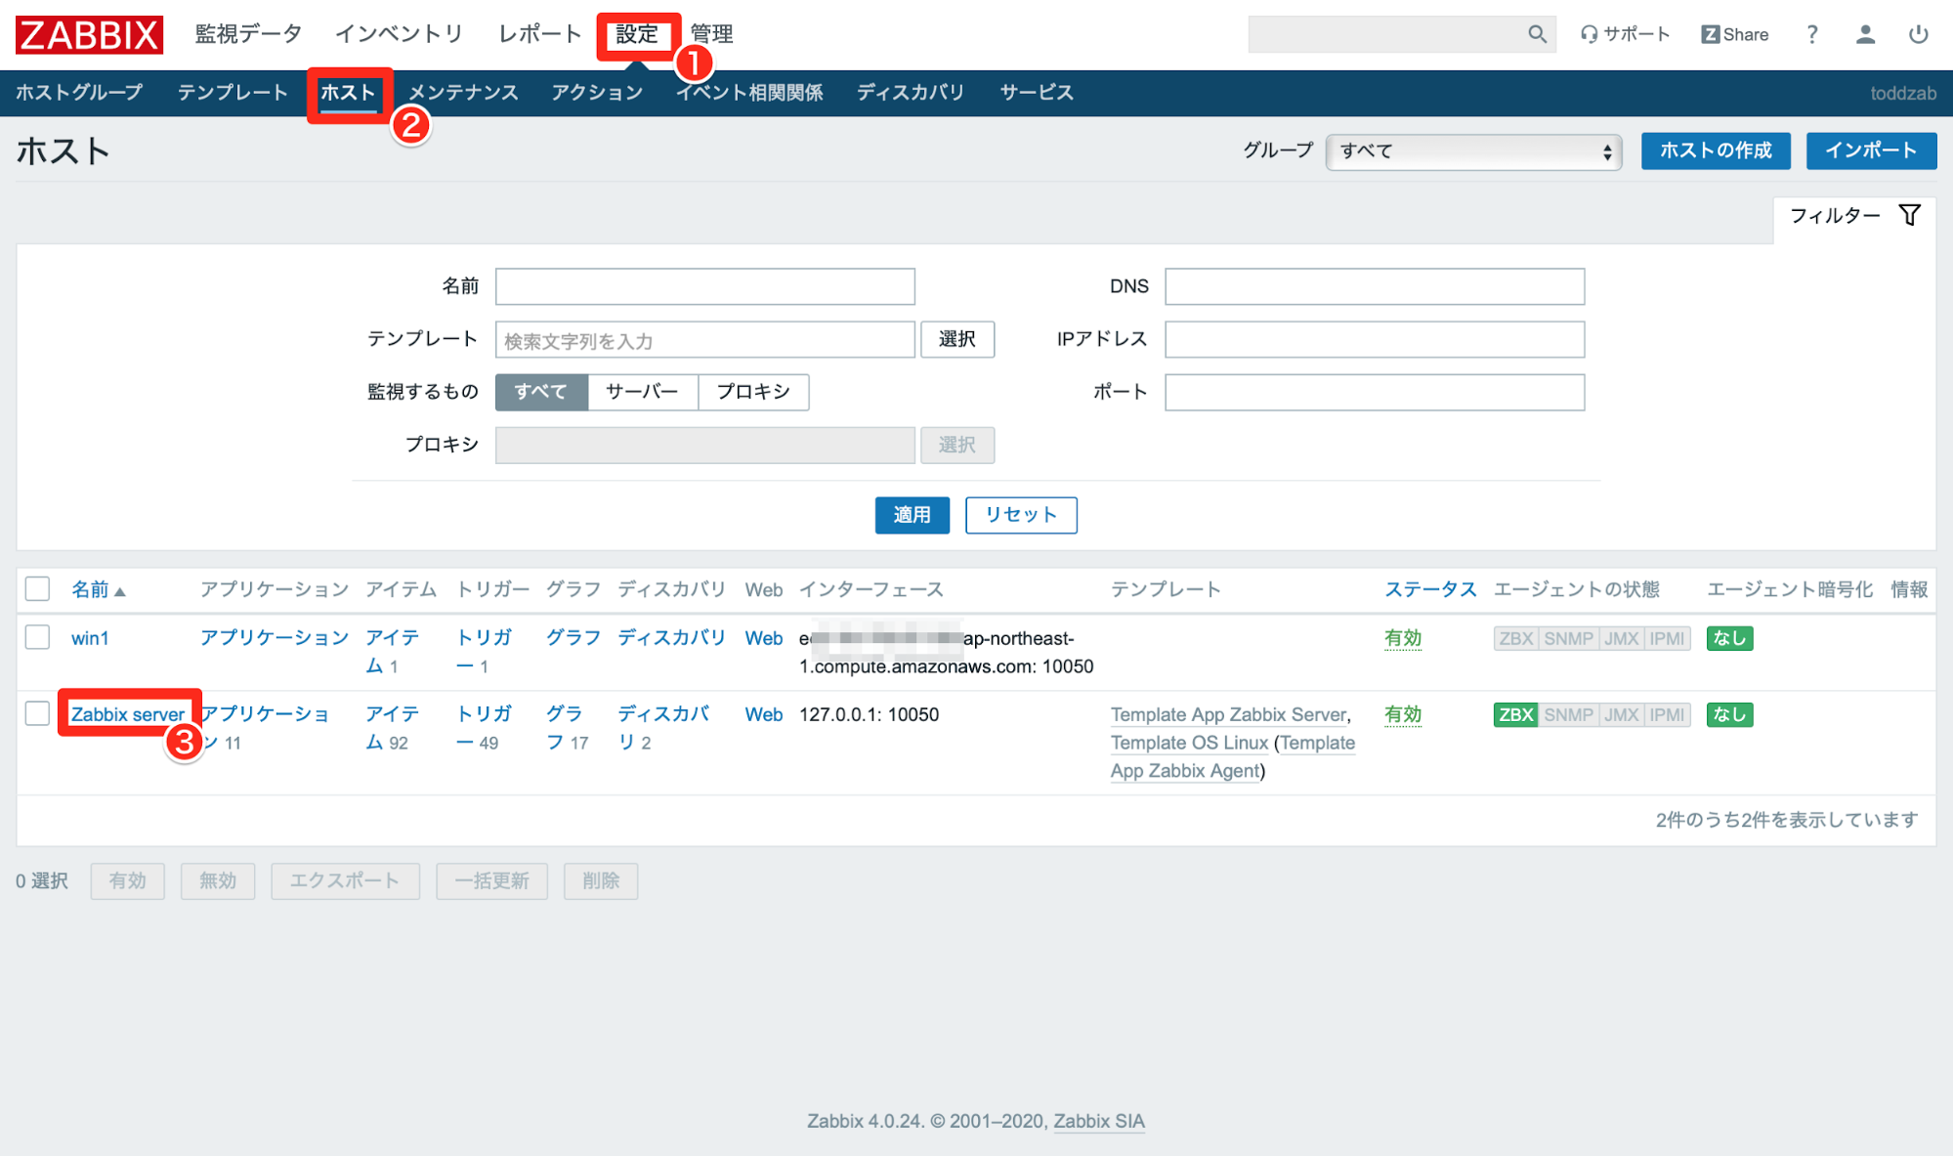This screenshot has height=1156, width=1953.
Task: Open help question mark icon
Action: tap(1811, 34)
